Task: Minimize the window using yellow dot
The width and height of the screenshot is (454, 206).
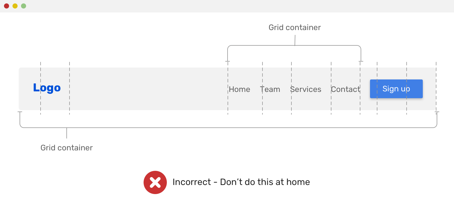Action: [15, 6]
